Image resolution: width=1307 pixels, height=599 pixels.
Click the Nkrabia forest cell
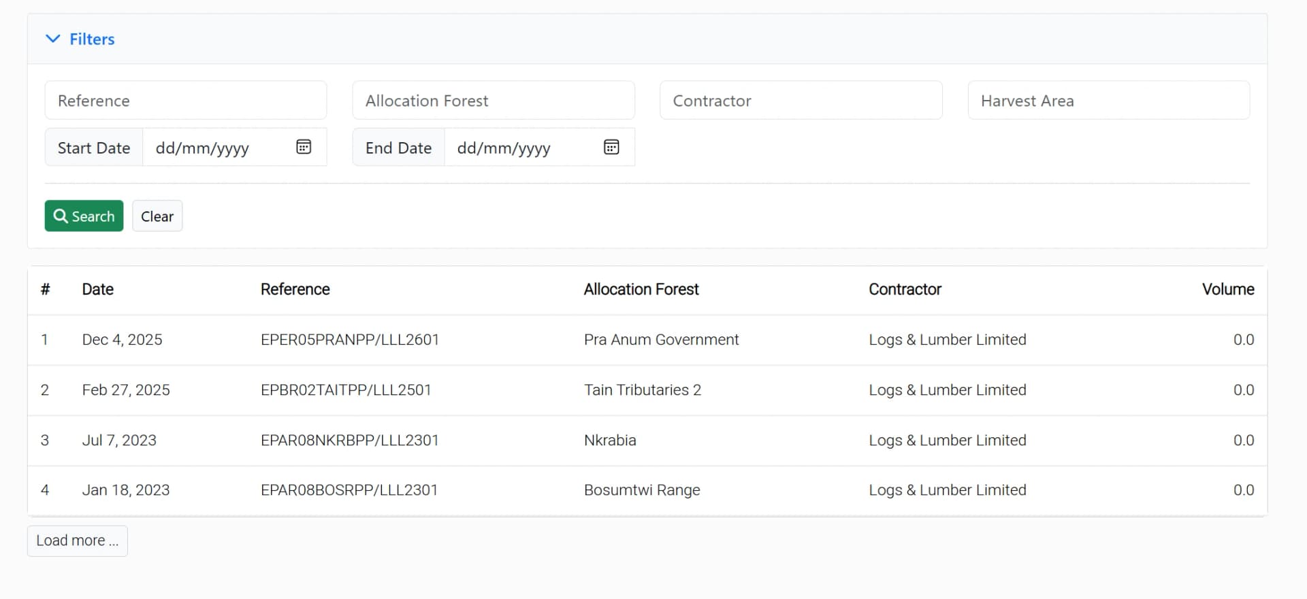610,441
